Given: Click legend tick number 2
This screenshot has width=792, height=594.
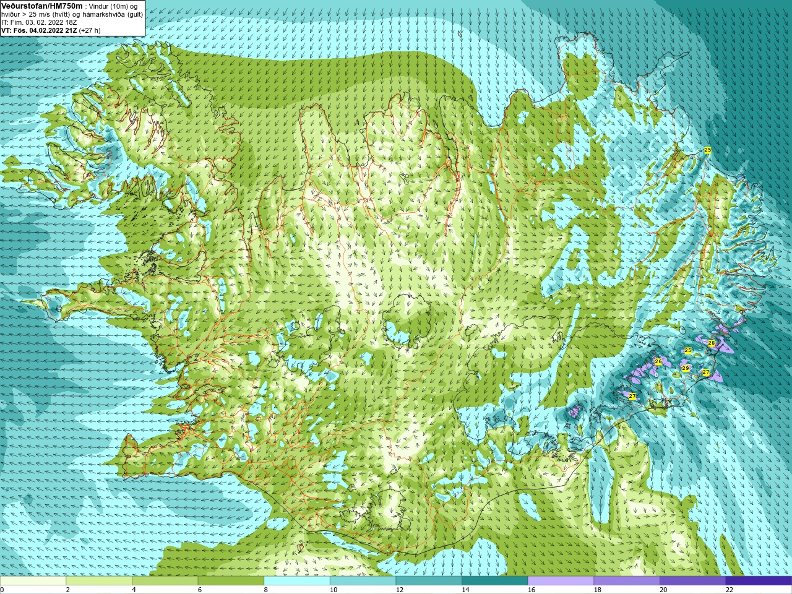Looking at the screenshot, I should pyautogui.click(x=67, y=590).
